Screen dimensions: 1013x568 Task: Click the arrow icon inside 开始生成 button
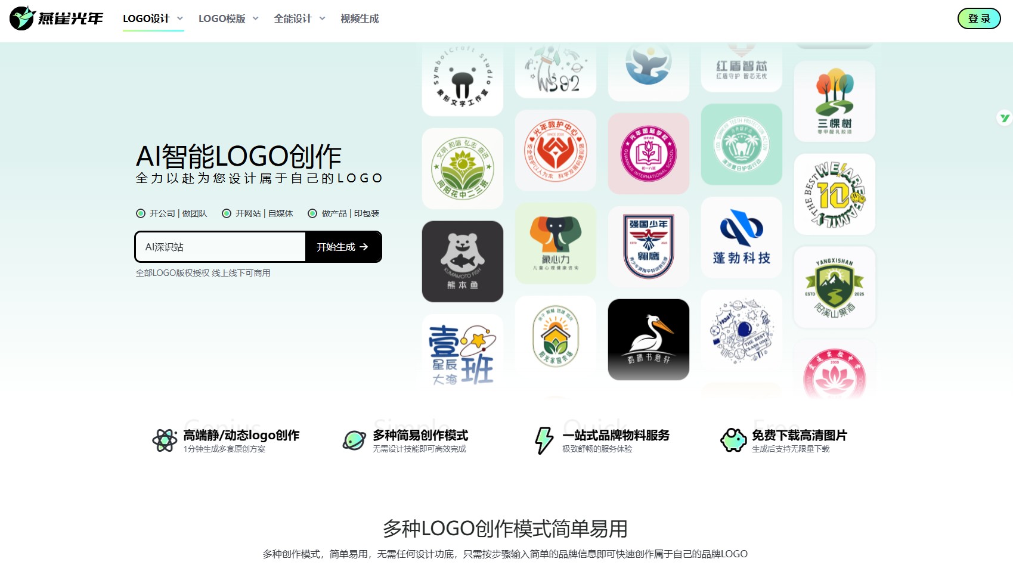[364, 247]
